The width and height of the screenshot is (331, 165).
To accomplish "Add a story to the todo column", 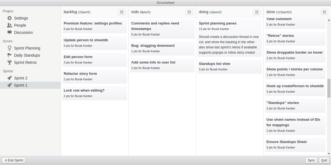I will point(189,12).
